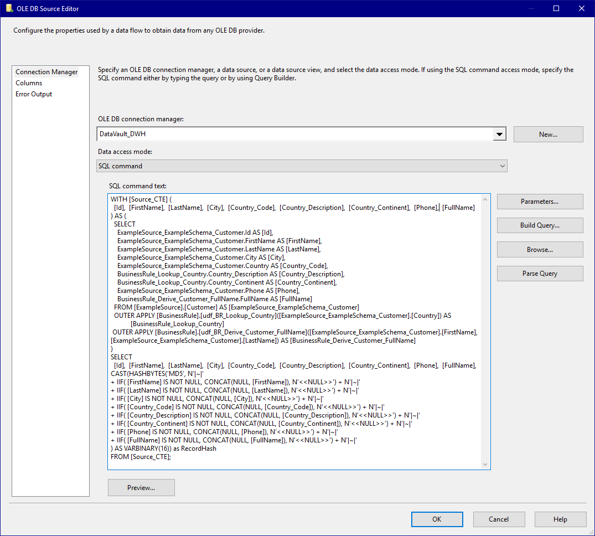This screenshot has height=536, width=595.
Task: Click the 'FROM [Source_CTE];' line
Action: click(141, 457)
